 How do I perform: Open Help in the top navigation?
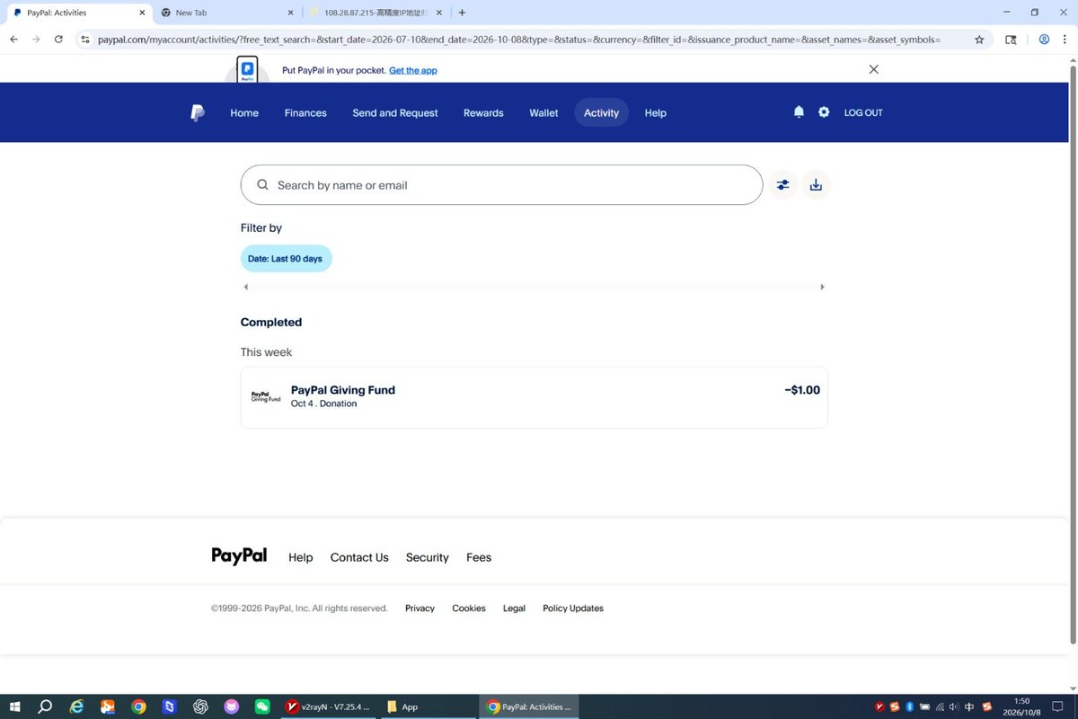(656, 113)
